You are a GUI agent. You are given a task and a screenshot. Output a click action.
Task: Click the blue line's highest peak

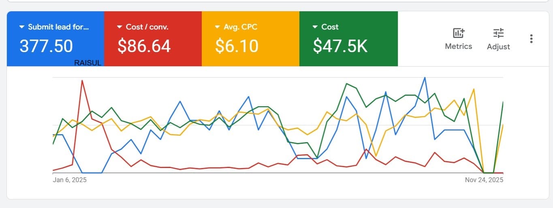[425, 78]
